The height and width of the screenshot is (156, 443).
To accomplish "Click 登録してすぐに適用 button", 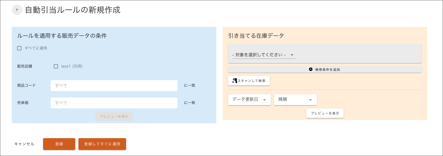I will pyautogui.click(x=102, y=144).
